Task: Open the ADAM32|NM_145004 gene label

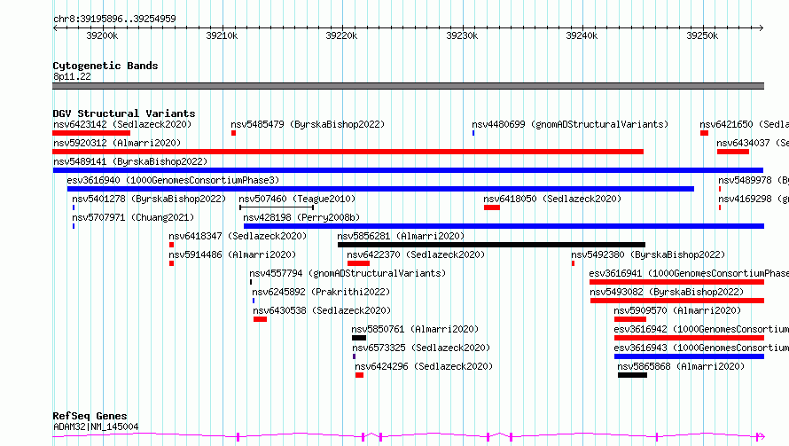Action: 96,426
